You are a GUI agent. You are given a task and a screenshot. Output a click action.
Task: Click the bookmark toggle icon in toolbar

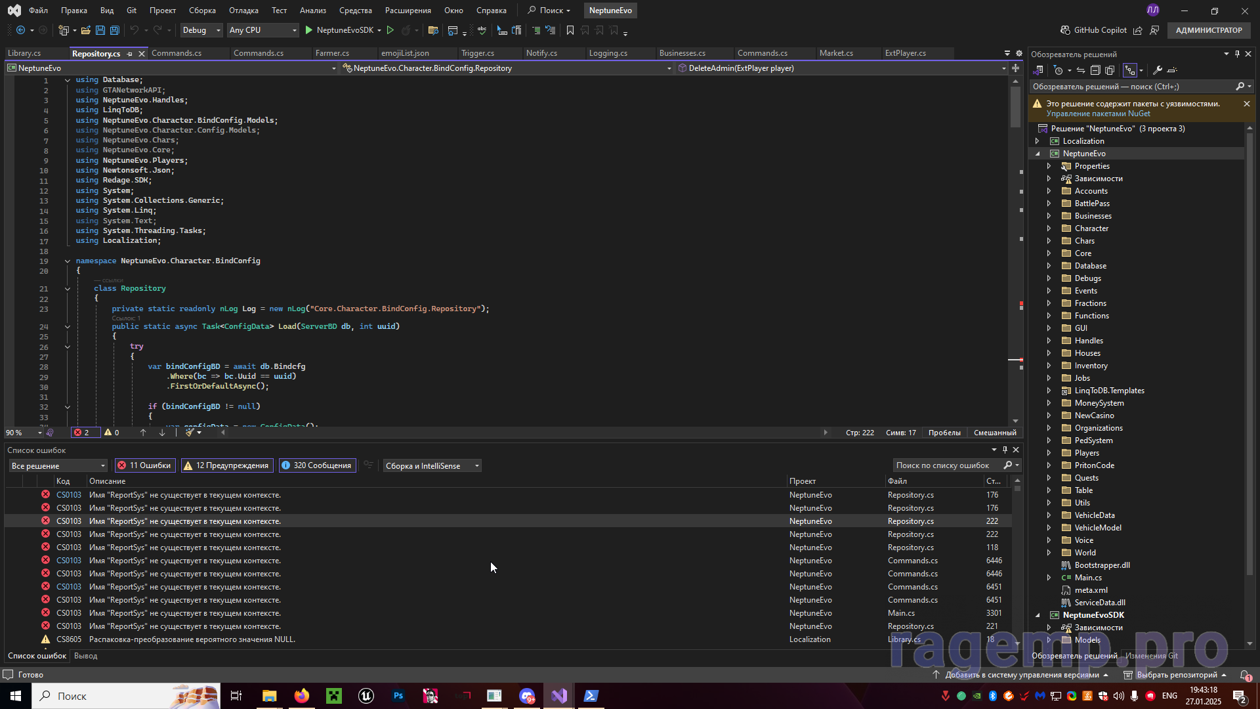tap(570, 30)
